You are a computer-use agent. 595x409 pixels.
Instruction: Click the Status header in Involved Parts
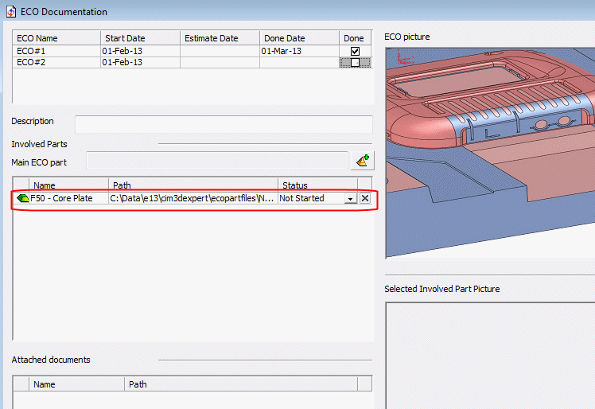317,185
